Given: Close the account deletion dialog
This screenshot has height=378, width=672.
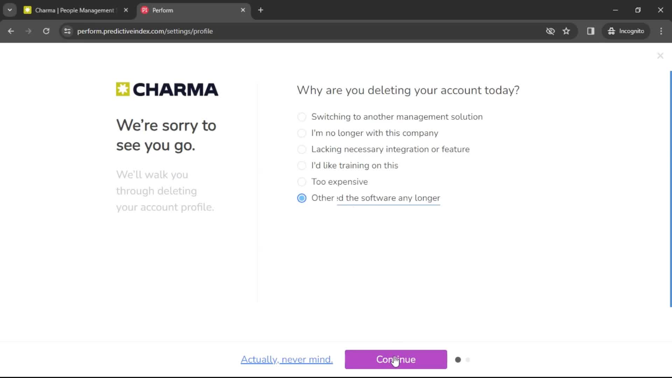Looking at the screenshot, I should (660, 56).
